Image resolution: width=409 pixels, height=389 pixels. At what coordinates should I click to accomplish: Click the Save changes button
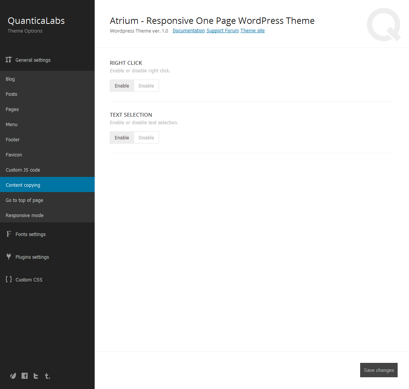pyautogui.click(x=379, y=370)
